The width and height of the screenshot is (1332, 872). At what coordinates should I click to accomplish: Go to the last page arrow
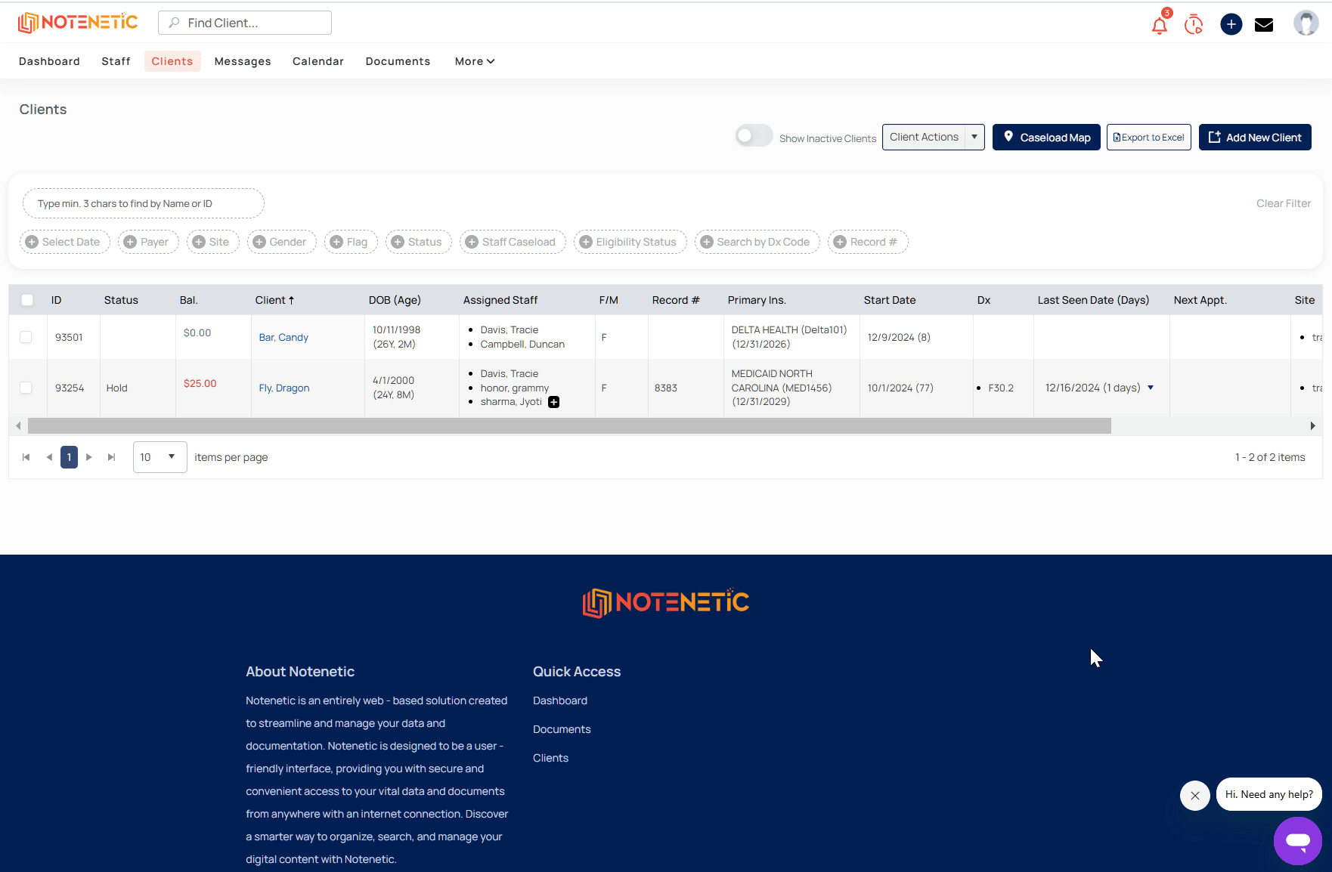111,457
